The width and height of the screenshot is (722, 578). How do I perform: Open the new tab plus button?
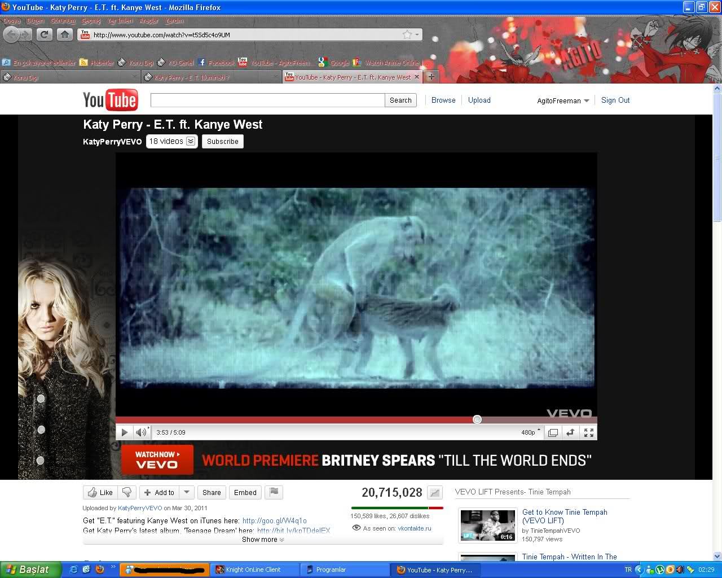point(431,77)
